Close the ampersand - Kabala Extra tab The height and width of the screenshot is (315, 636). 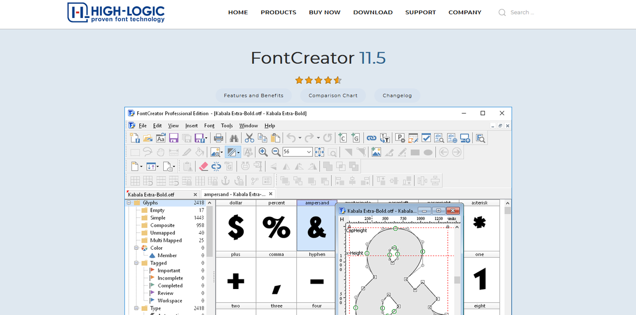[271, 194]
